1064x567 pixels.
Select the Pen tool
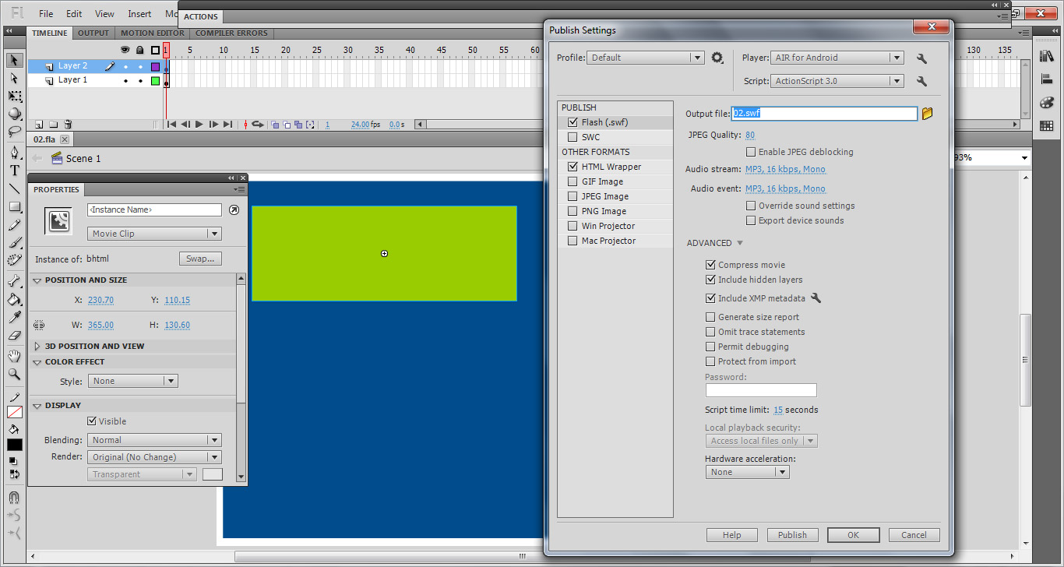click(14, 153)
